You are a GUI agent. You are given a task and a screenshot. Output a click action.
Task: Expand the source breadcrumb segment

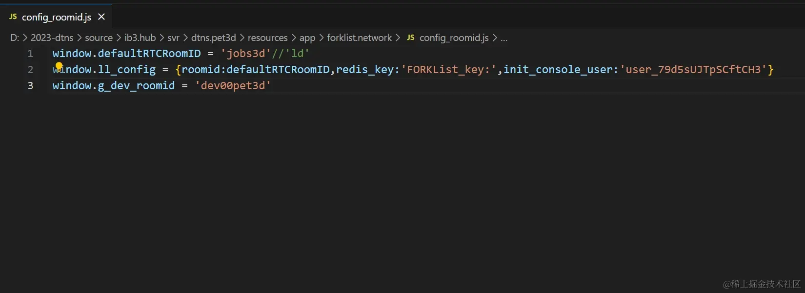[x=99, y=38]
